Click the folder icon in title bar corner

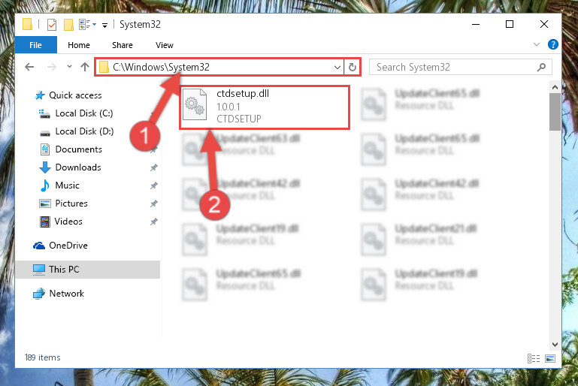pos(28,25)
